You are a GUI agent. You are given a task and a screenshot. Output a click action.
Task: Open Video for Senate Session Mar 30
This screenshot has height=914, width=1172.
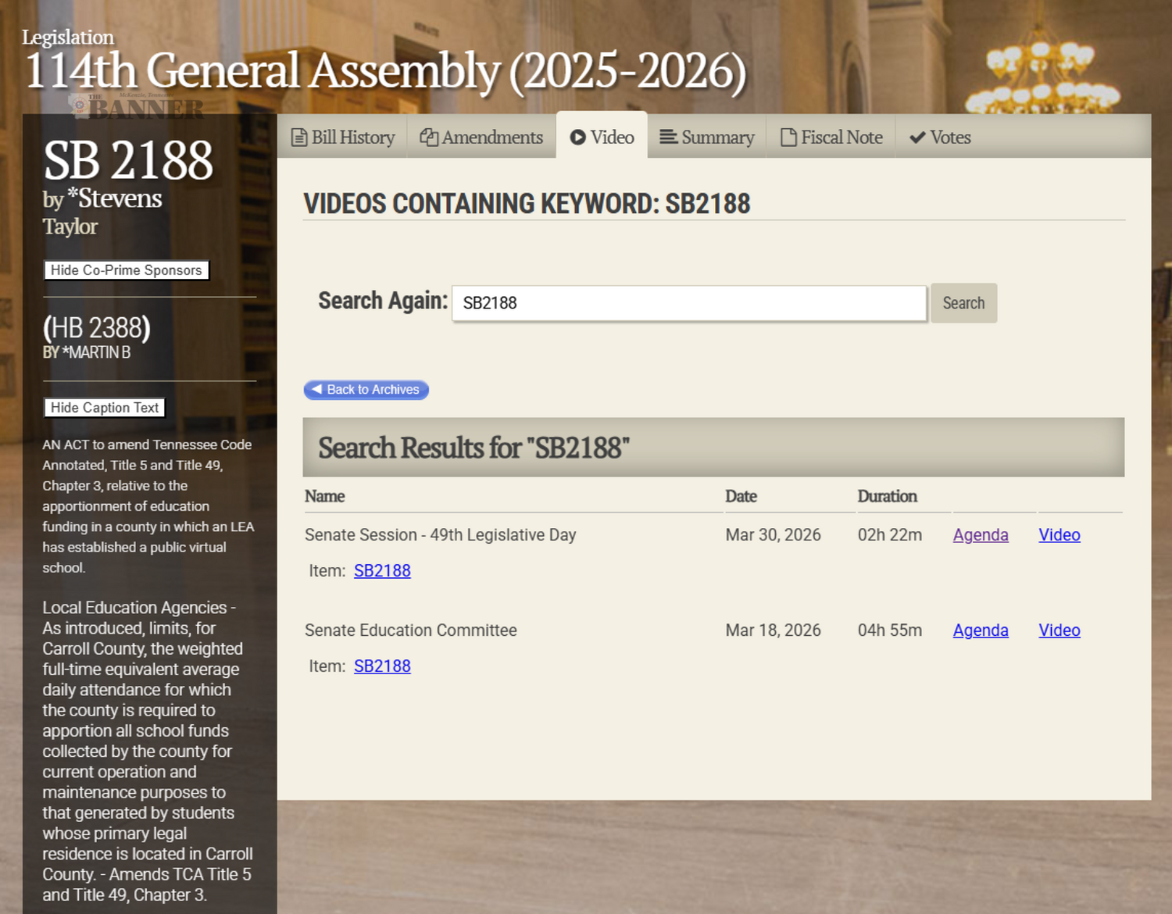click(x=1059, y=535)
